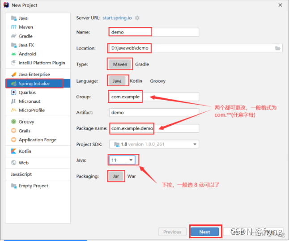Select Maven as project type
This screenshot has width=289, height=241.
tap(120, 64)
